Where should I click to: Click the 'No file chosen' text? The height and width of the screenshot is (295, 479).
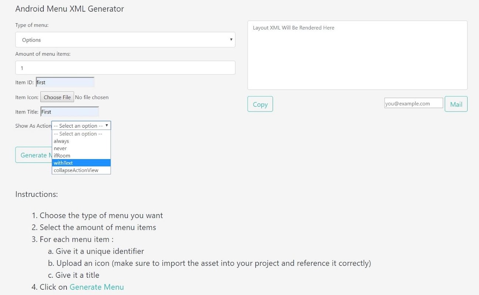tap(92, 97)
